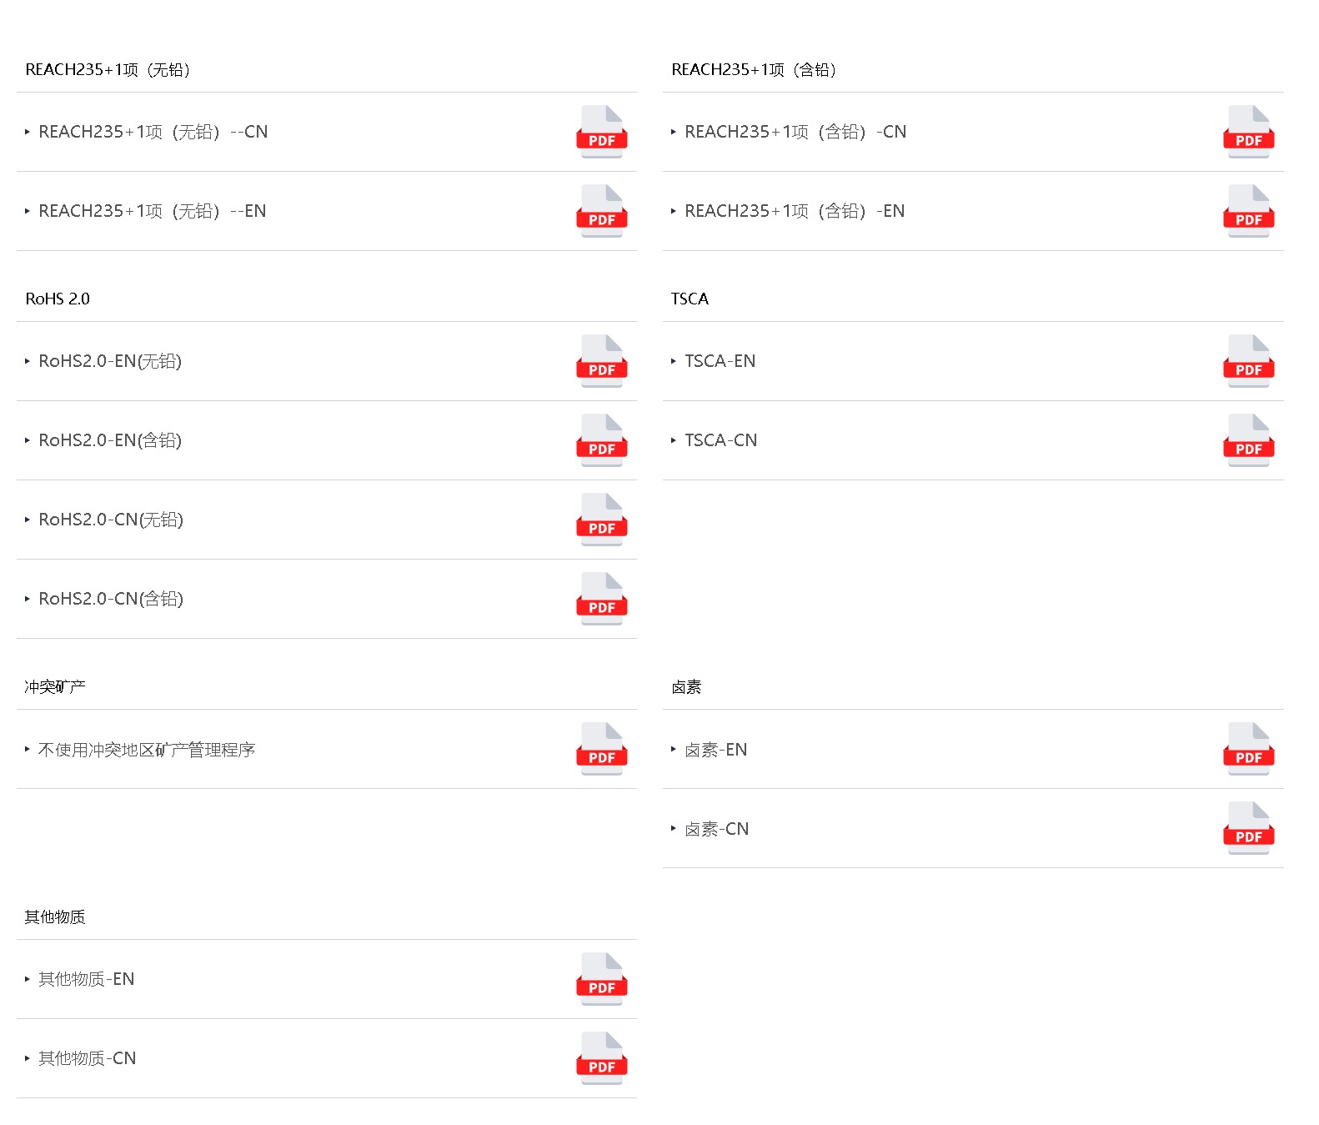Select the RoHS2.0-CN(无铅) link text
The image size is (1319, 1125).
point(111,520)
